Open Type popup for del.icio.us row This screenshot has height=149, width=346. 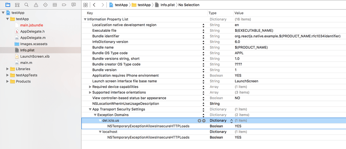(231, 121)
